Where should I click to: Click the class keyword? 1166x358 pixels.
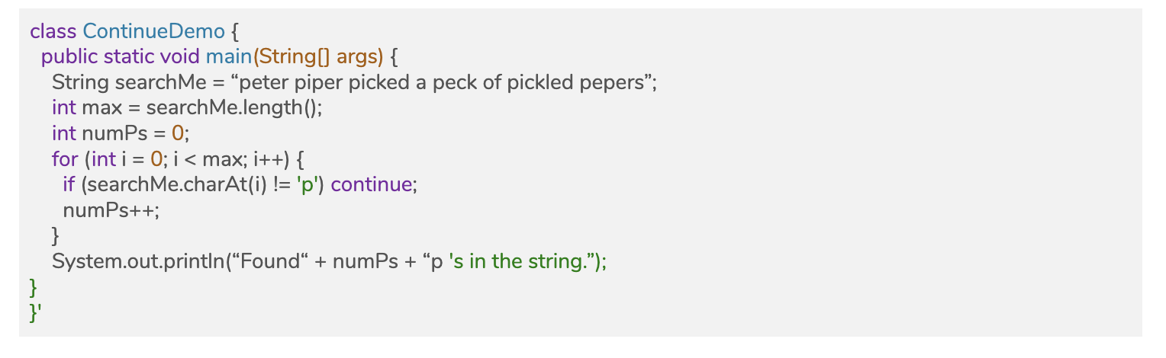click(x=54, y=31)
